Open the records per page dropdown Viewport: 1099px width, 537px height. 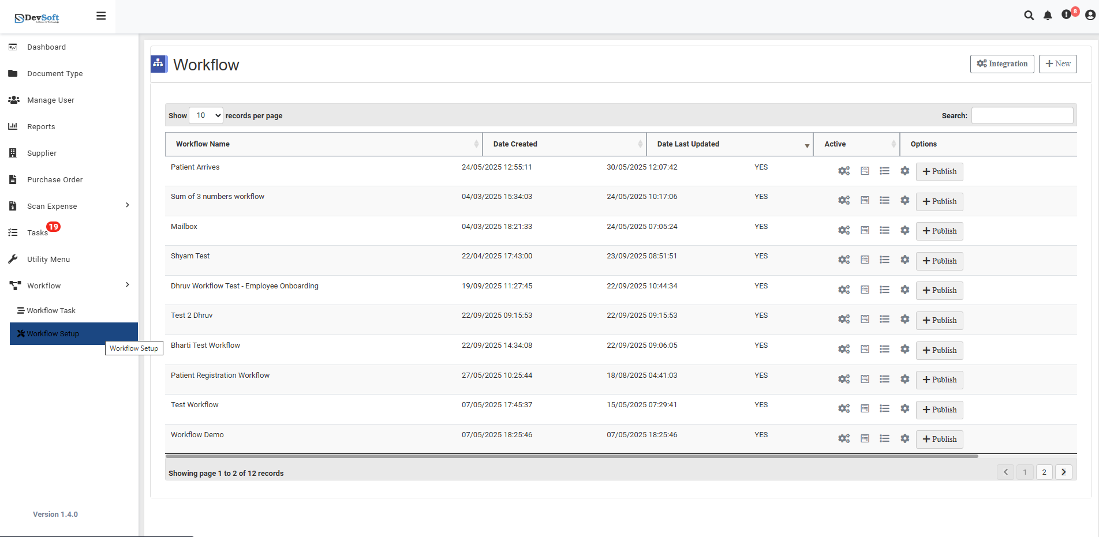click(206, 115)
